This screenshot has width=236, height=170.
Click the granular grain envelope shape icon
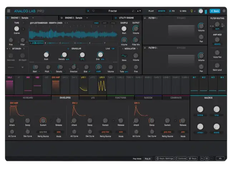pos(82,60)
